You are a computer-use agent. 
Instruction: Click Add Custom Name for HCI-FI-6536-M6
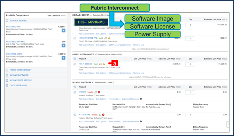point(86,73)
